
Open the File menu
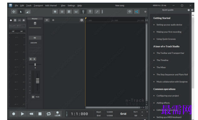[16, 6]
